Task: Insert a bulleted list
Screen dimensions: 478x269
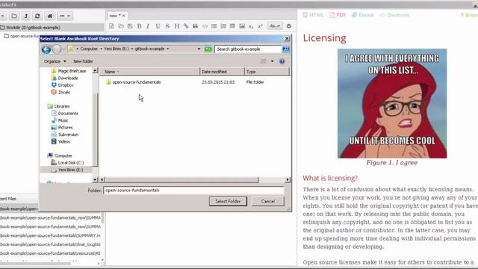Action: point(214,26)
